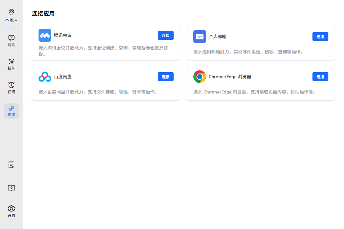Click description 接入腾讯会议开放能力
This screenshot has width=344, height=229.
click(103, 51)
